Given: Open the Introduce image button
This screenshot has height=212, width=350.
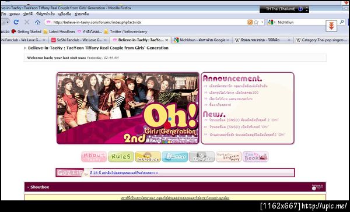Looking at the screenshot, I should tap(148, 157).
